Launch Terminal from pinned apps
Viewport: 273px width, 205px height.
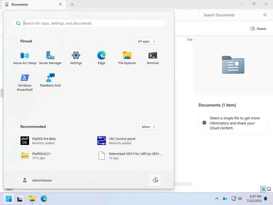[x=153, y=58]
